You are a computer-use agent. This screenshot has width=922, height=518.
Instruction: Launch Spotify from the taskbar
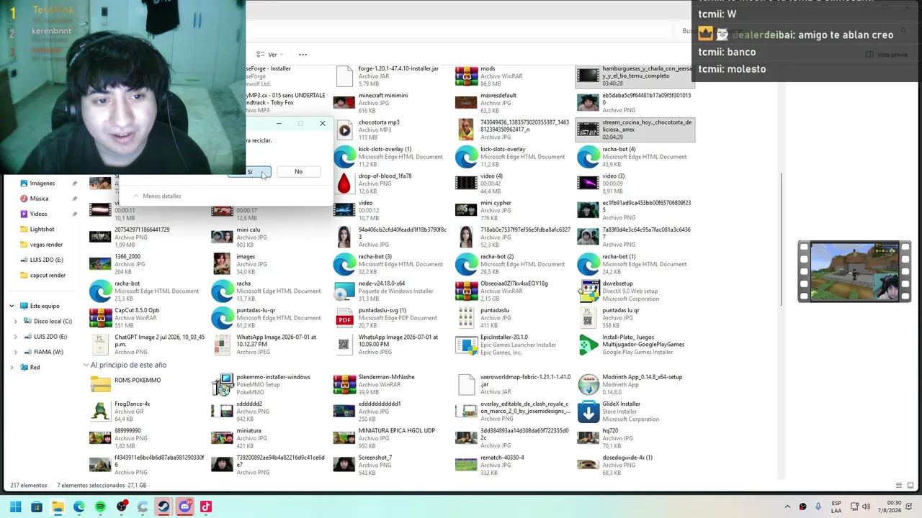tap(100, 506)
